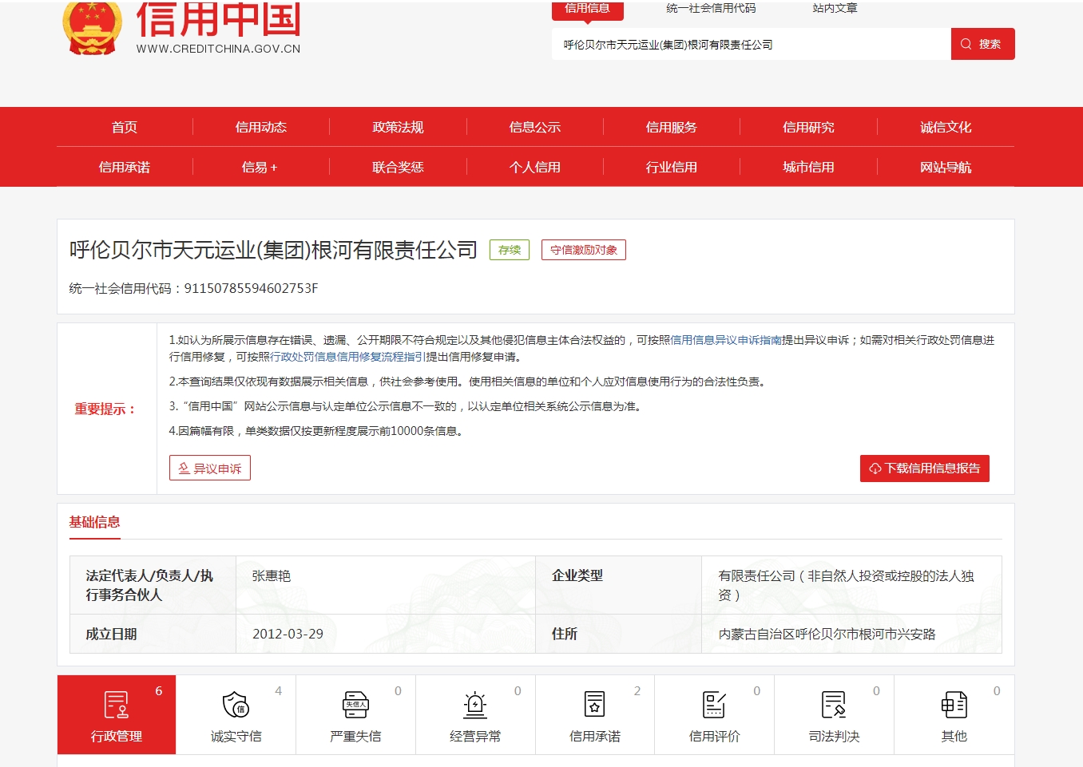Click the 信用承诺 certificate icon
Screen dimensions: 1083x767
click(595, 705)
